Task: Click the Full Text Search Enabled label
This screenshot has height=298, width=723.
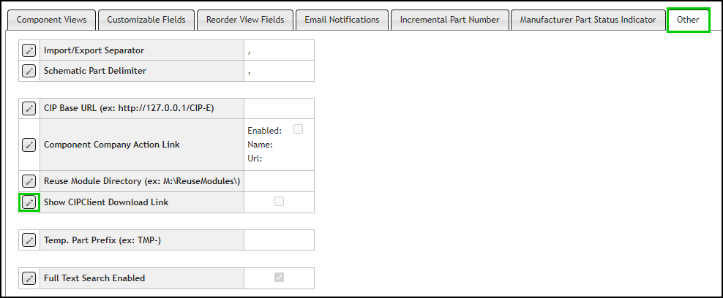Action: 94,278
